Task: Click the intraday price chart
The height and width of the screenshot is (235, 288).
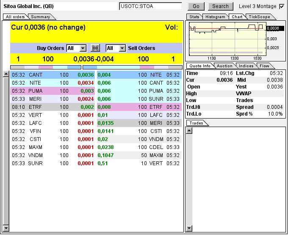Action: (227, 39)
